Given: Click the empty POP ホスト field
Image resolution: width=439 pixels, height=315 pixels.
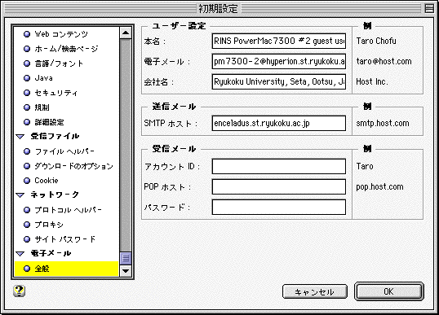Looking at the screenshot, I should [x=279, y=187].
